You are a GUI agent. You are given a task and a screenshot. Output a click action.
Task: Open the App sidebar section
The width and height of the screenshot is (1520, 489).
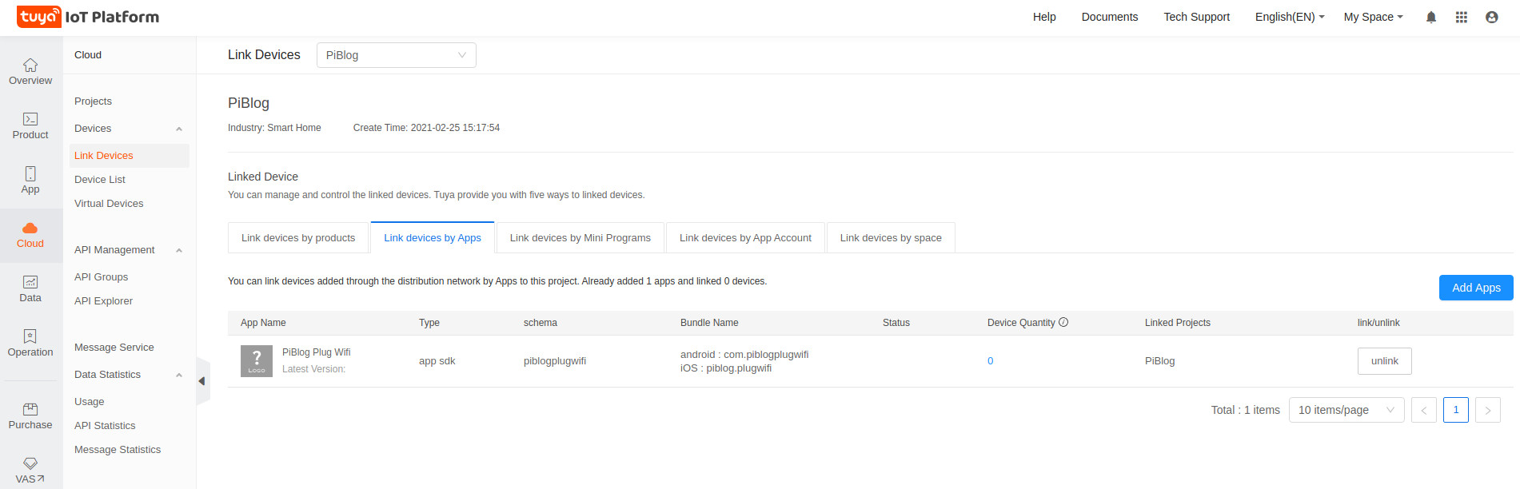click(30, 181)
